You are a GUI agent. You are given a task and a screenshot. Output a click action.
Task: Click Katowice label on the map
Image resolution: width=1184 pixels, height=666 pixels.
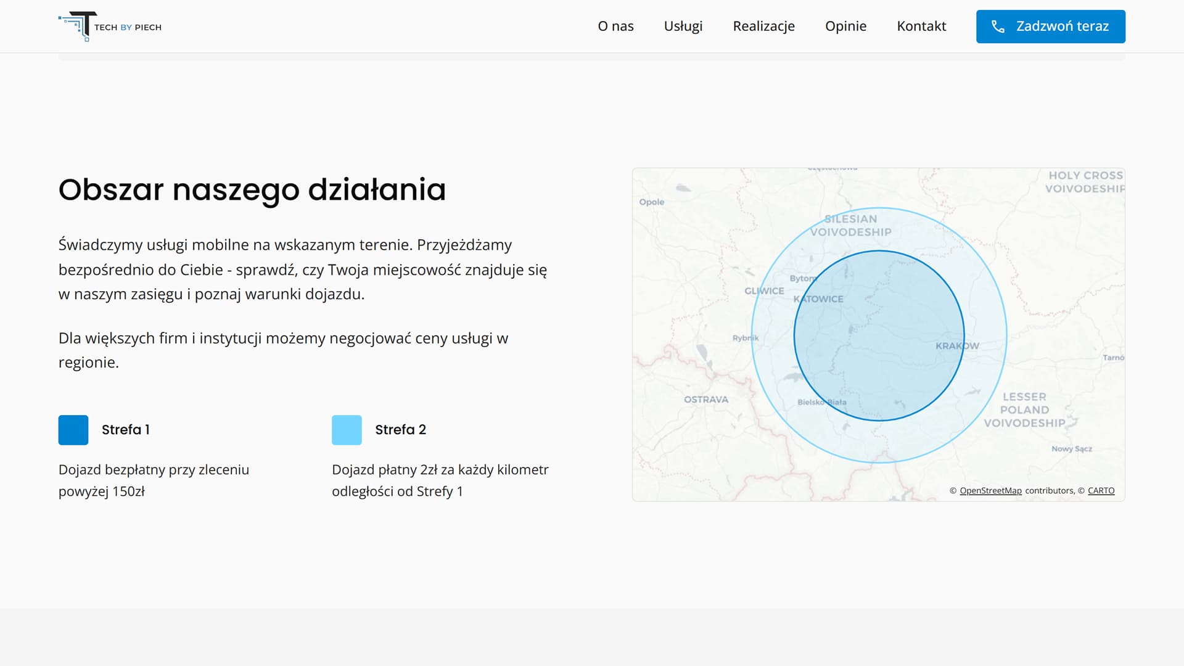pyautogui.click(x=818, y=299)
